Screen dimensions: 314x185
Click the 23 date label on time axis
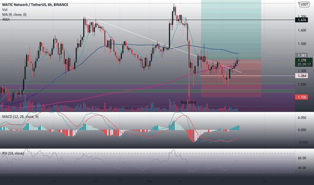pos(96,181)
